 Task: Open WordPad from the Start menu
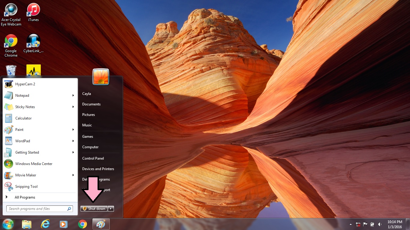pos(40,141)
